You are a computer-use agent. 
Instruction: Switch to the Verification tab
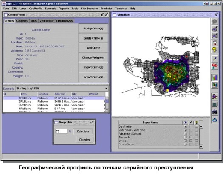[47, 21]
